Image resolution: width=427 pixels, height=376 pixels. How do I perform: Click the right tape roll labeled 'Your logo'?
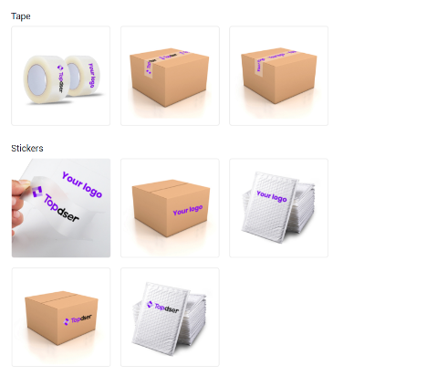pyautogui.click(x=85, y=76)
